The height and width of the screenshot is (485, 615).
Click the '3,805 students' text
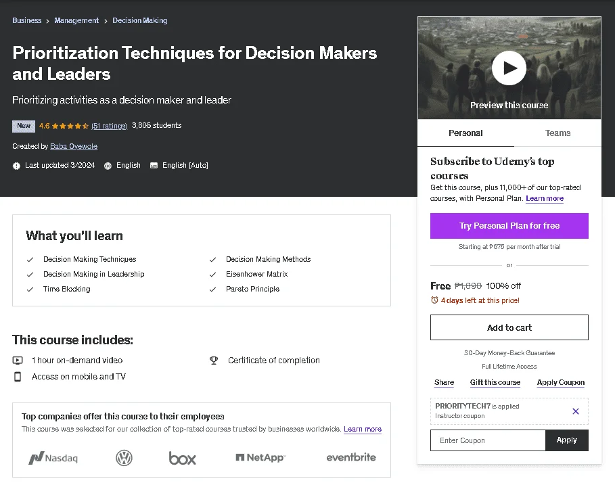coord(156,125)
